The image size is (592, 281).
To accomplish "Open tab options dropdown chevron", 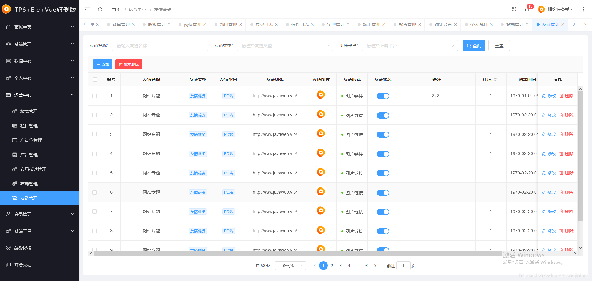I will coord(586,24).
